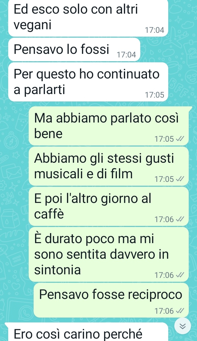Tap the read ticks on 'E poi l'altro giorno al caffè'
197x341 pixels.
[x=179, y=219]
